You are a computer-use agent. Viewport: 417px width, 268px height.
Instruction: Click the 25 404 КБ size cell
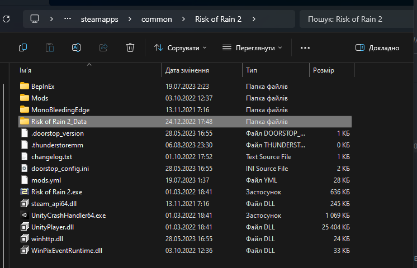pos(335,227)
